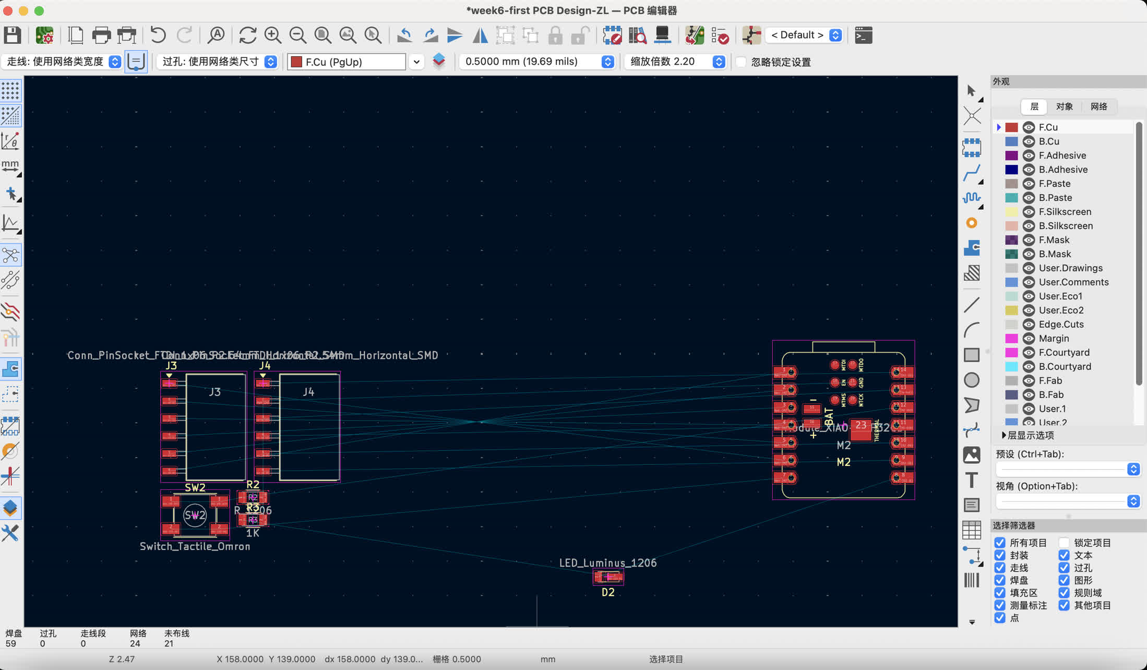Expand the 层显示选项 section
The image size is (1147, 670).
[x=1027, y=435]
